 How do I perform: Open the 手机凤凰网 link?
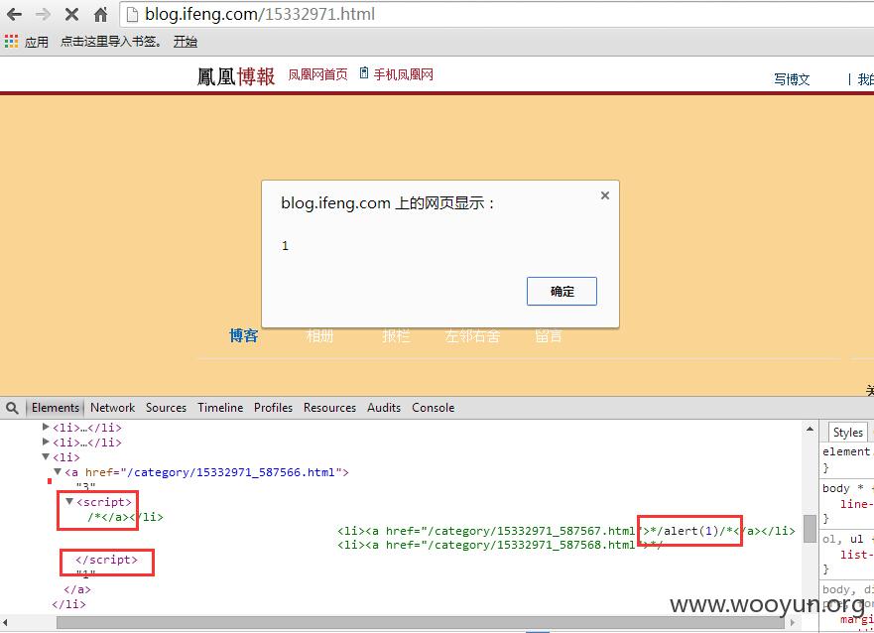[403, 74]
